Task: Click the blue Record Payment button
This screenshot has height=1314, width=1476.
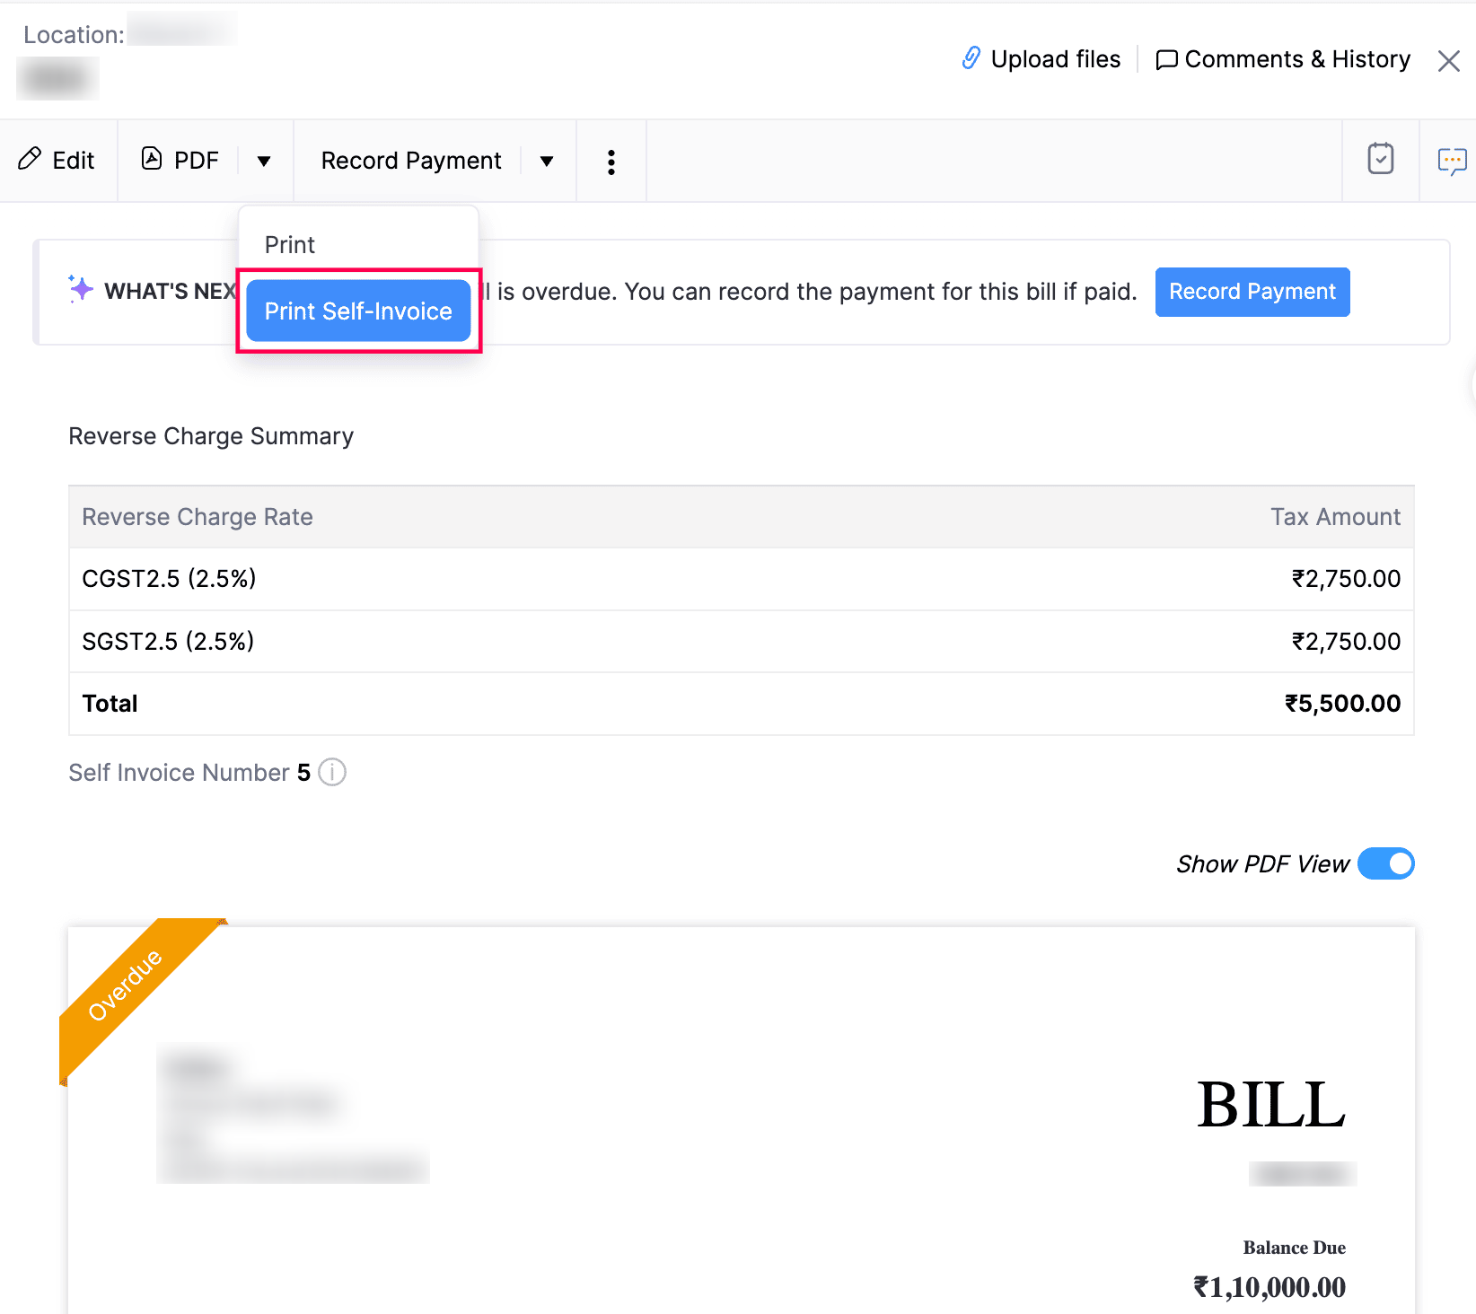Action: coord(1252,291)
